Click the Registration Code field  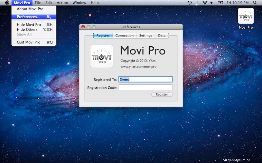pos(145,87)
